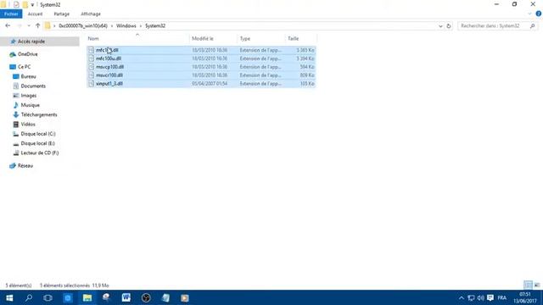This screenshot has width=543, height=305.
Task: Click the 0xc000007b_win10(x64) breadcrumb segment
Action: pos(83,26)
